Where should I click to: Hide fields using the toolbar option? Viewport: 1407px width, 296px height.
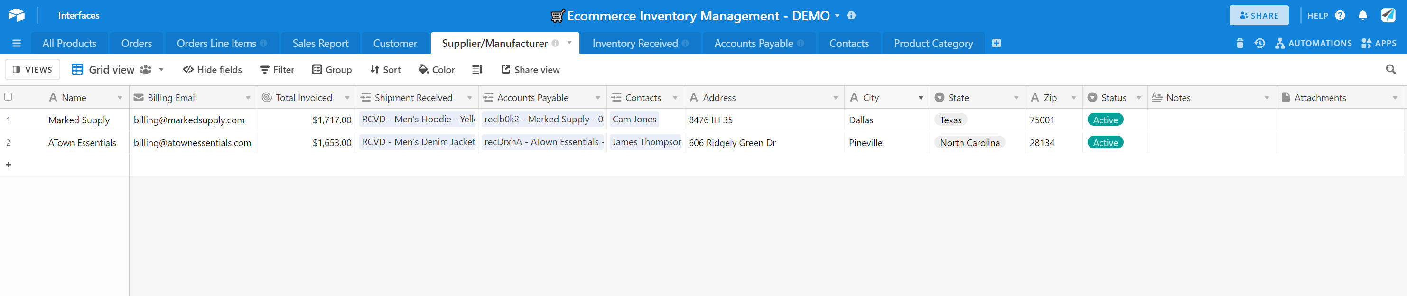[x=213, y=69]
